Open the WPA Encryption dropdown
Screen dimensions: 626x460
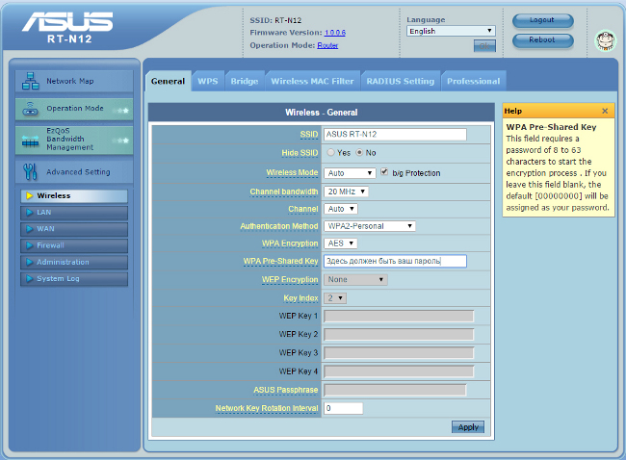click(341, 243)
